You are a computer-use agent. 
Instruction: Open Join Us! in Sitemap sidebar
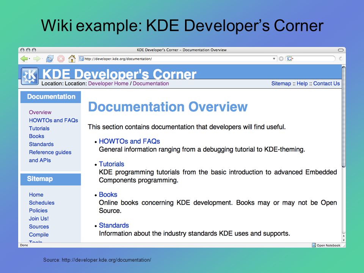click(39, 219)
